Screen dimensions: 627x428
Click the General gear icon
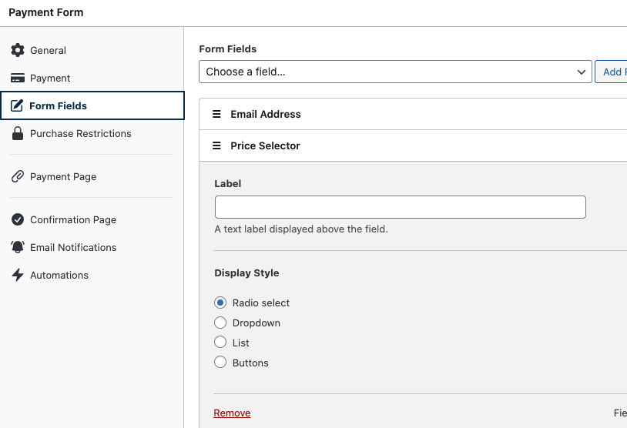[x=18, y=50]
